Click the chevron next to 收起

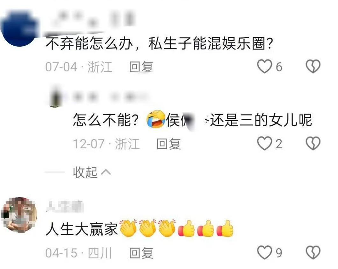106,172
